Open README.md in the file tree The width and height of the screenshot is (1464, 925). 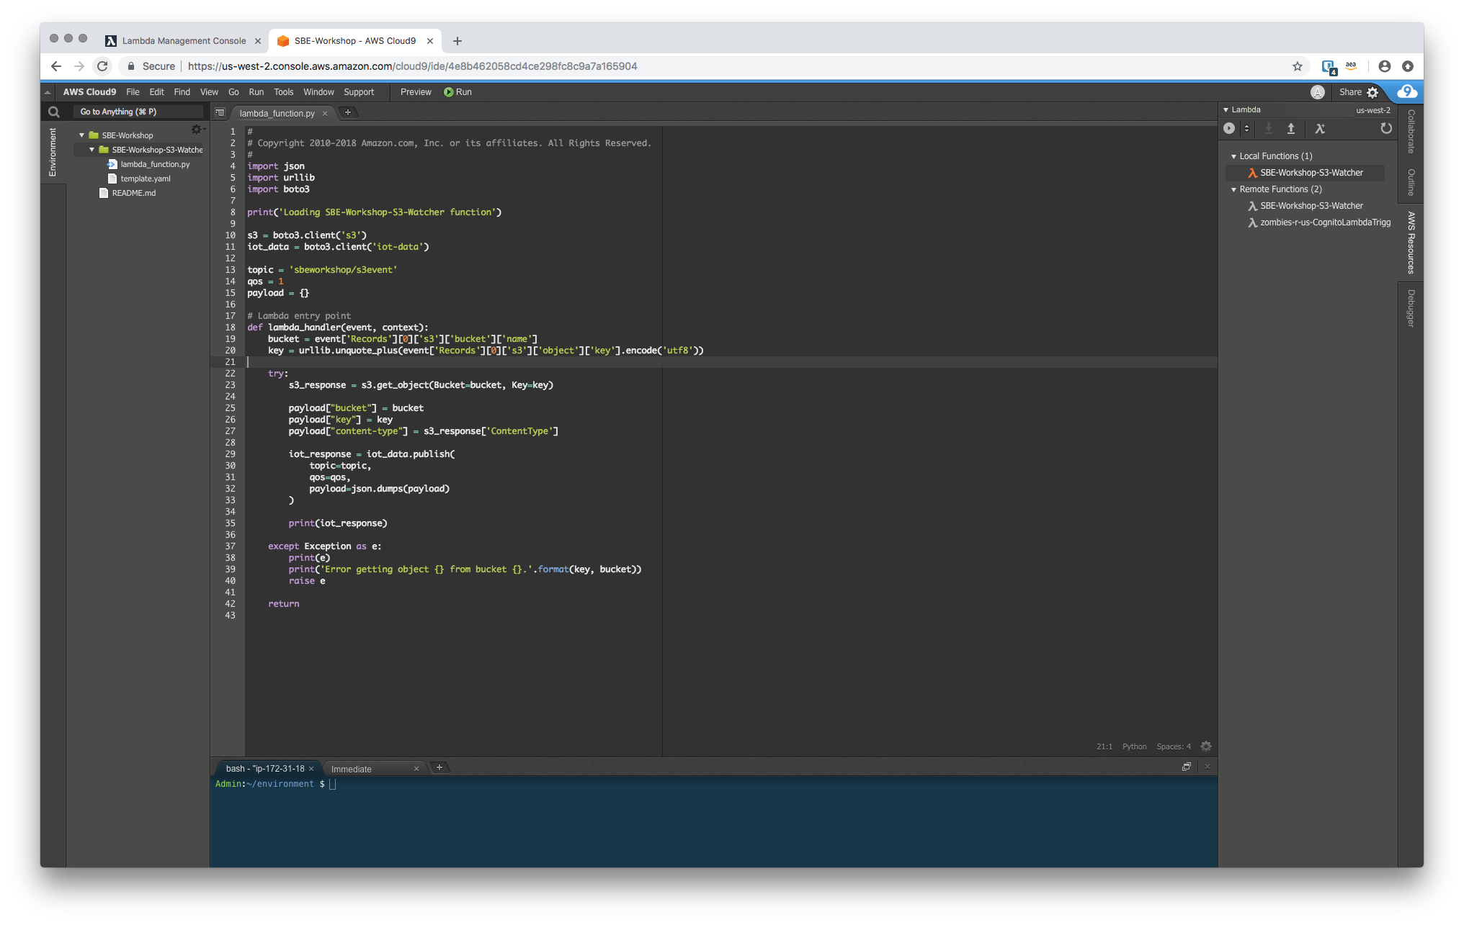point(133,193)
